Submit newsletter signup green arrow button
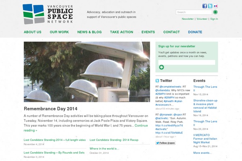 pos(161,67)
